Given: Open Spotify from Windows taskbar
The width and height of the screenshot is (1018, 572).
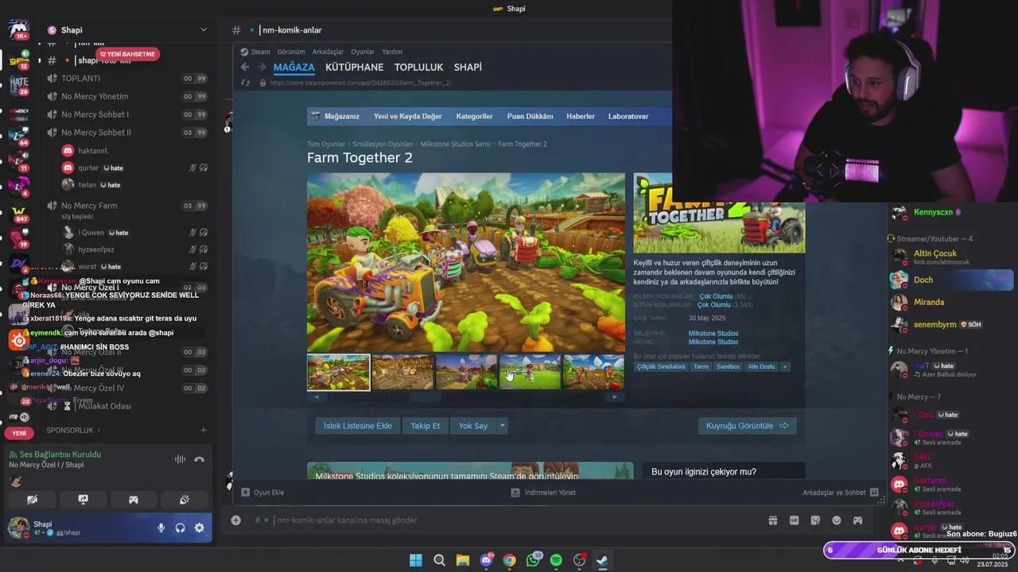Looking at the screenshot, I should click(556, 560).
